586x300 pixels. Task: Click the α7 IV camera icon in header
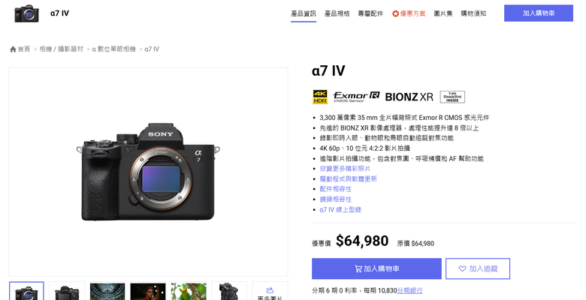(26, 13)
